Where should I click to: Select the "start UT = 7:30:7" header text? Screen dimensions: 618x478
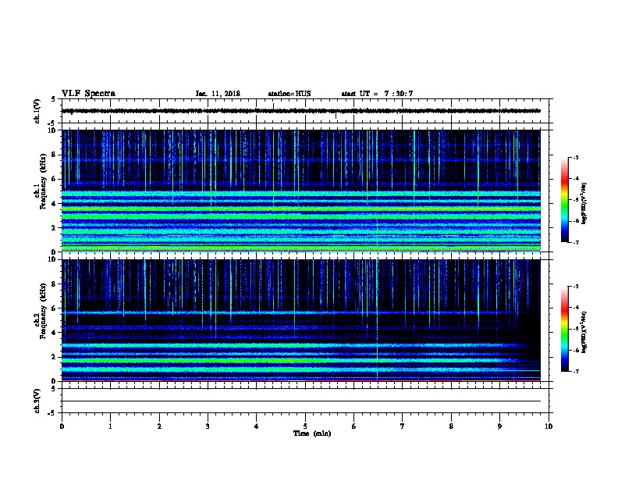click(377, 94)
